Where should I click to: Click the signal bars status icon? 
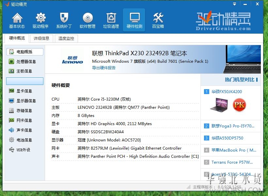189,187
